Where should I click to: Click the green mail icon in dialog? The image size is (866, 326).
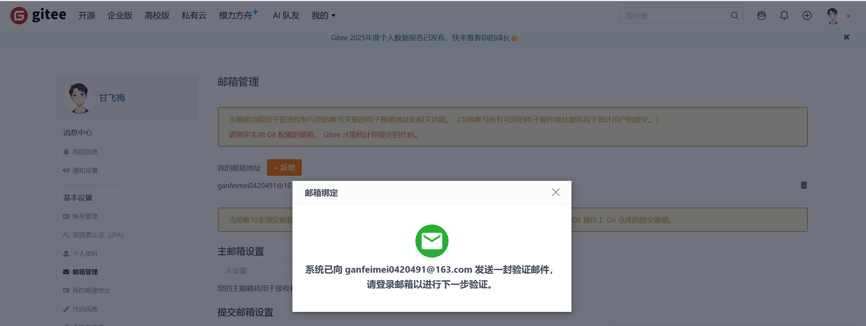click(432, 241)
